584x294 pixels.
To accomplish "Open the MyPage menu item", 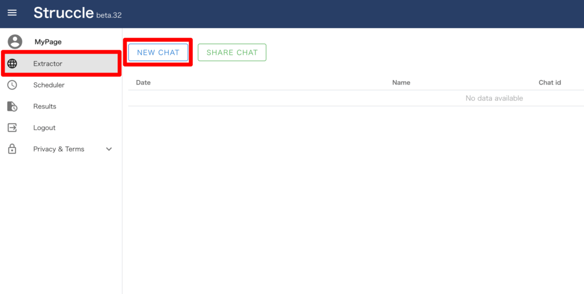I will click(48, 42).
